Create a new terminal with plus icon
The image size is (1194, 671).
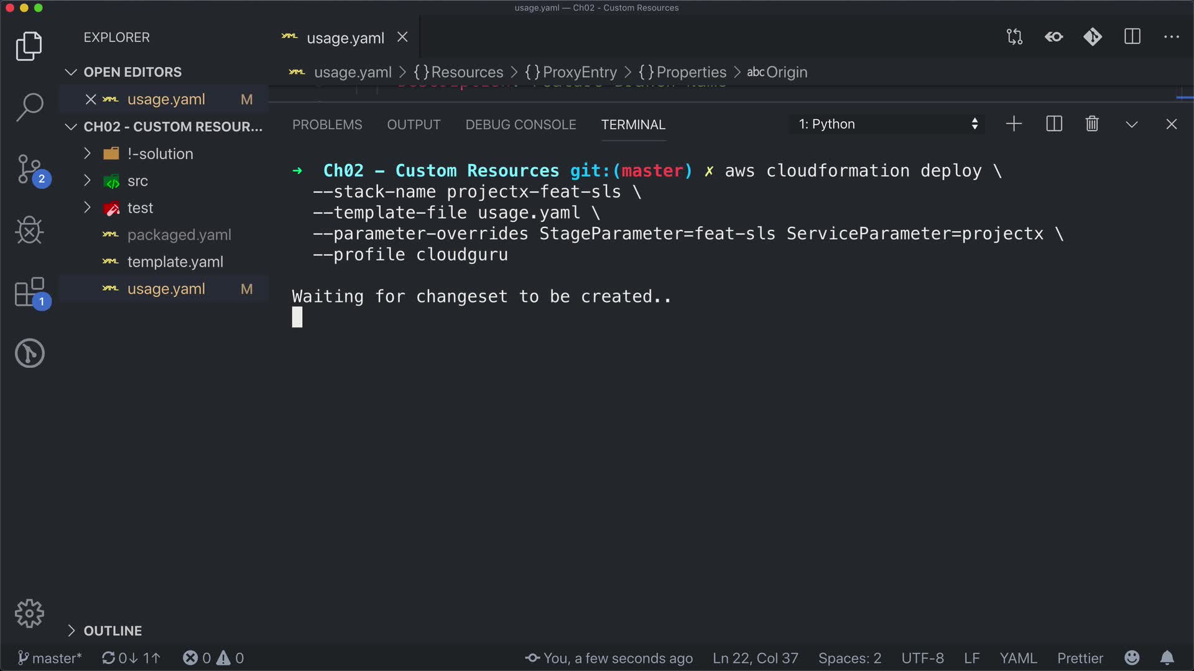(1014, 124)
